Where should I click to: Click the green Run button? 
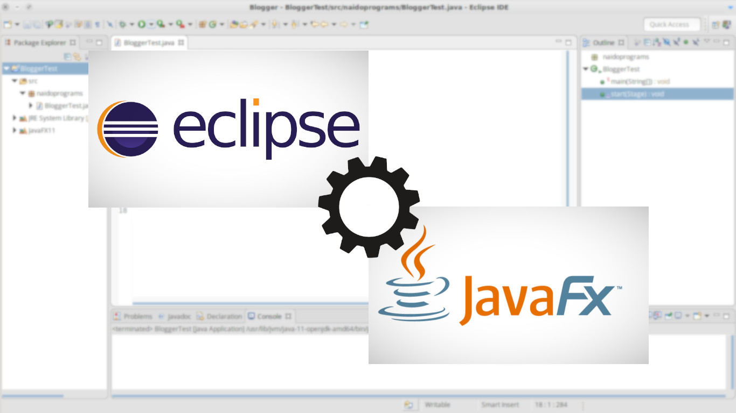[141, 24]
